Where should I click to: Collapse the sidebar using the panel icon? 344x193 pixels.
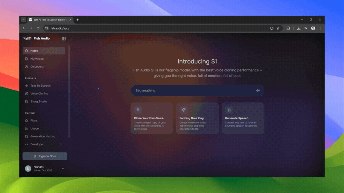(64, 38)
